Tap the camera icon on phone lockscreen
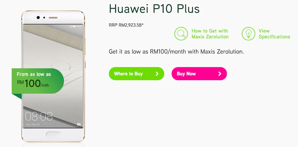This screenshot has height=147, width=298. pyautogui.click(x=79, y=124)
